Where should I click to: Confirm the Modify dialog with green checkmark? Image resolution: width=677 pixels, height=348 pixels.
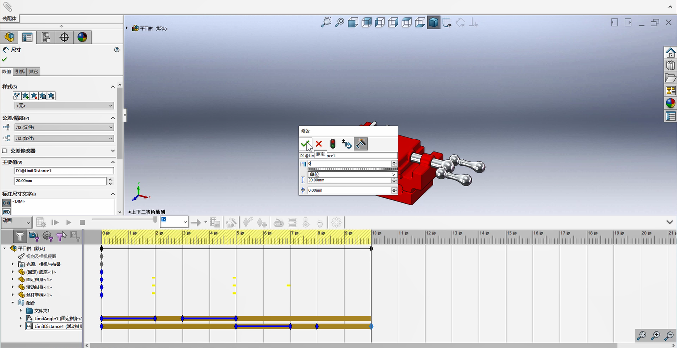(x=305, y=144)
